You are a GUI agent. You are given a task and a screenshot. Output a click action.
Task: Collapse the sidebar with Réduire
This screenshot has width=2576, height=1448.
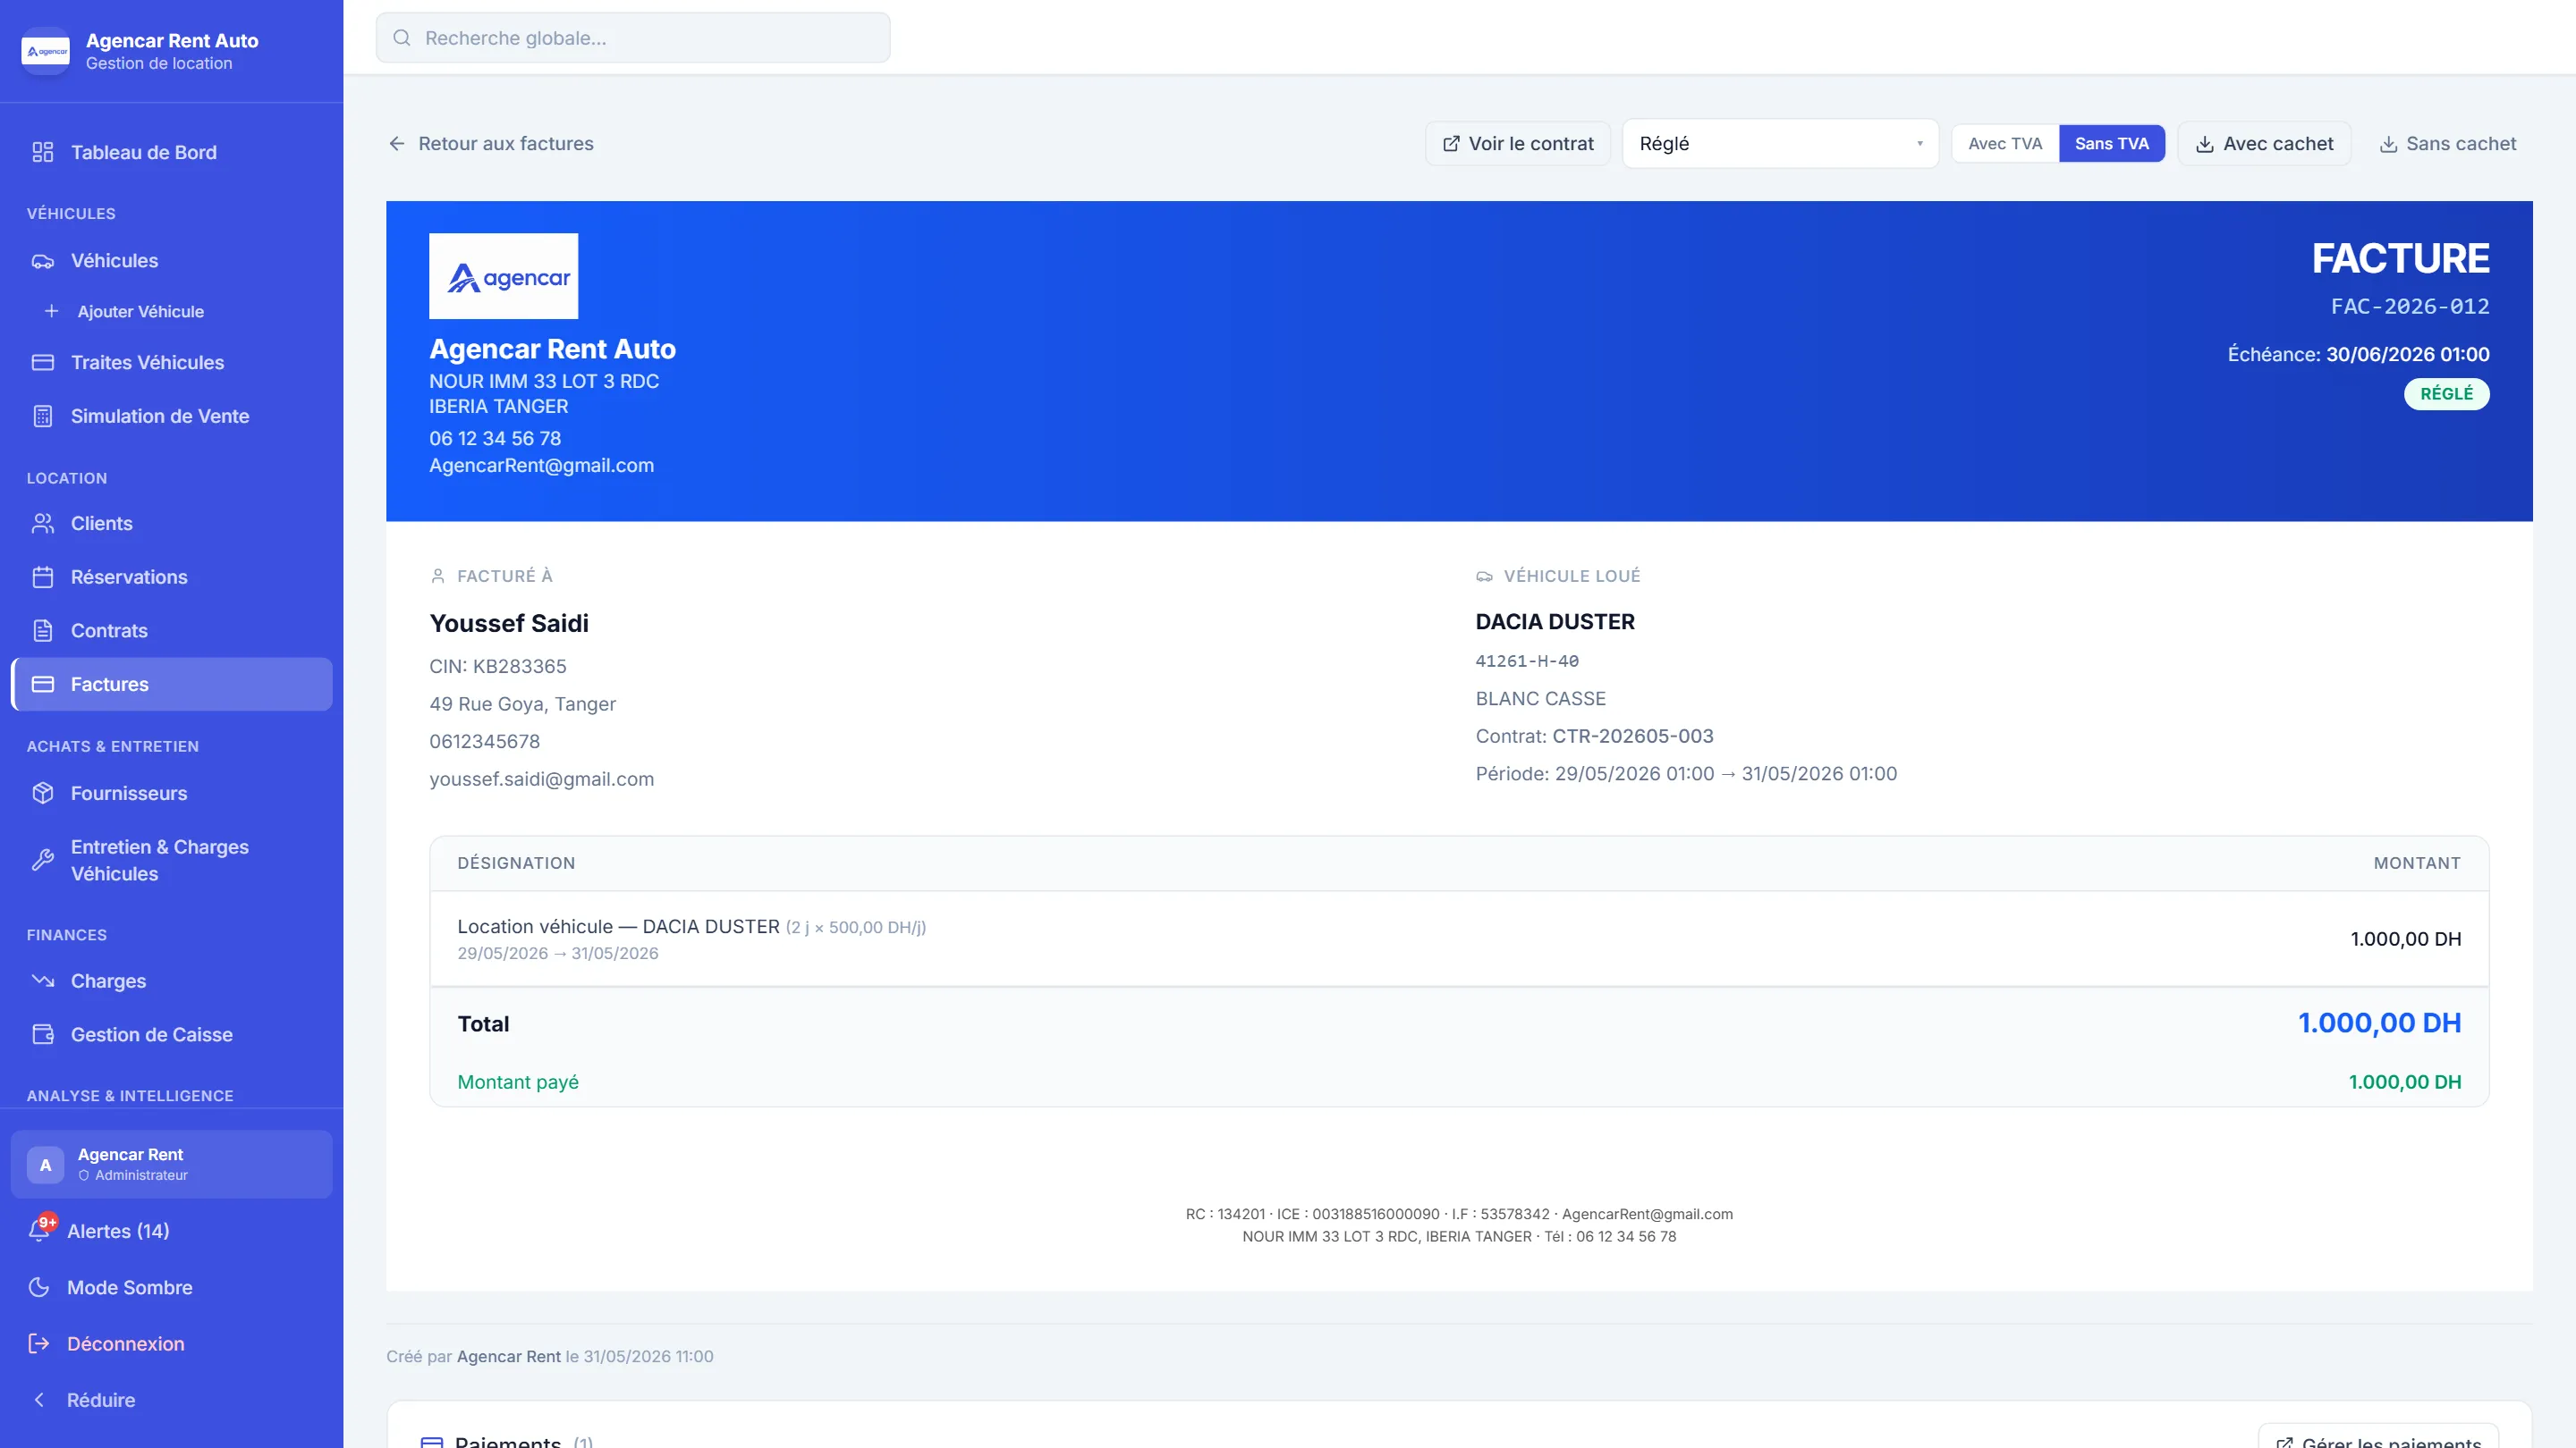pyautogui.click(x=100, y=1400)
